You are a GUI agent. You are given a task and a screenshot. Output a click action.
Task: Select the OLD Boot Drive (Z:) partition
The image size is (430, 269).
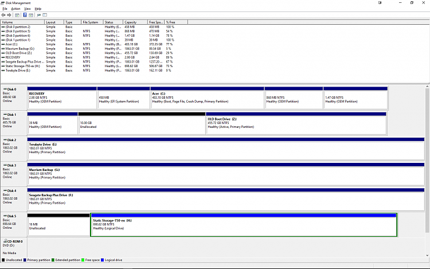pyautogui.click(x=295, y=123)
